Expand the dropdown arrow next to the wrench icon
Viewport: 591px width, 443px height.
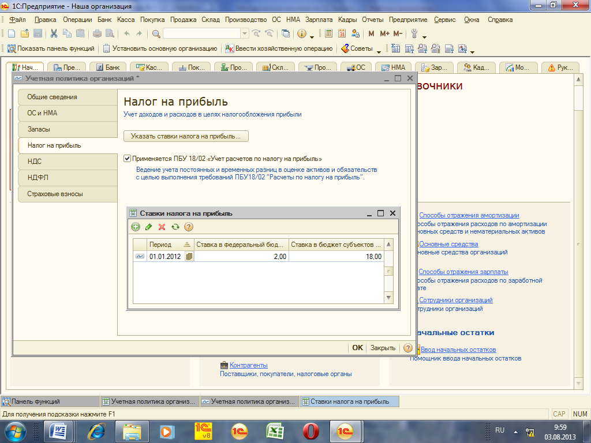tap(424, 37)
